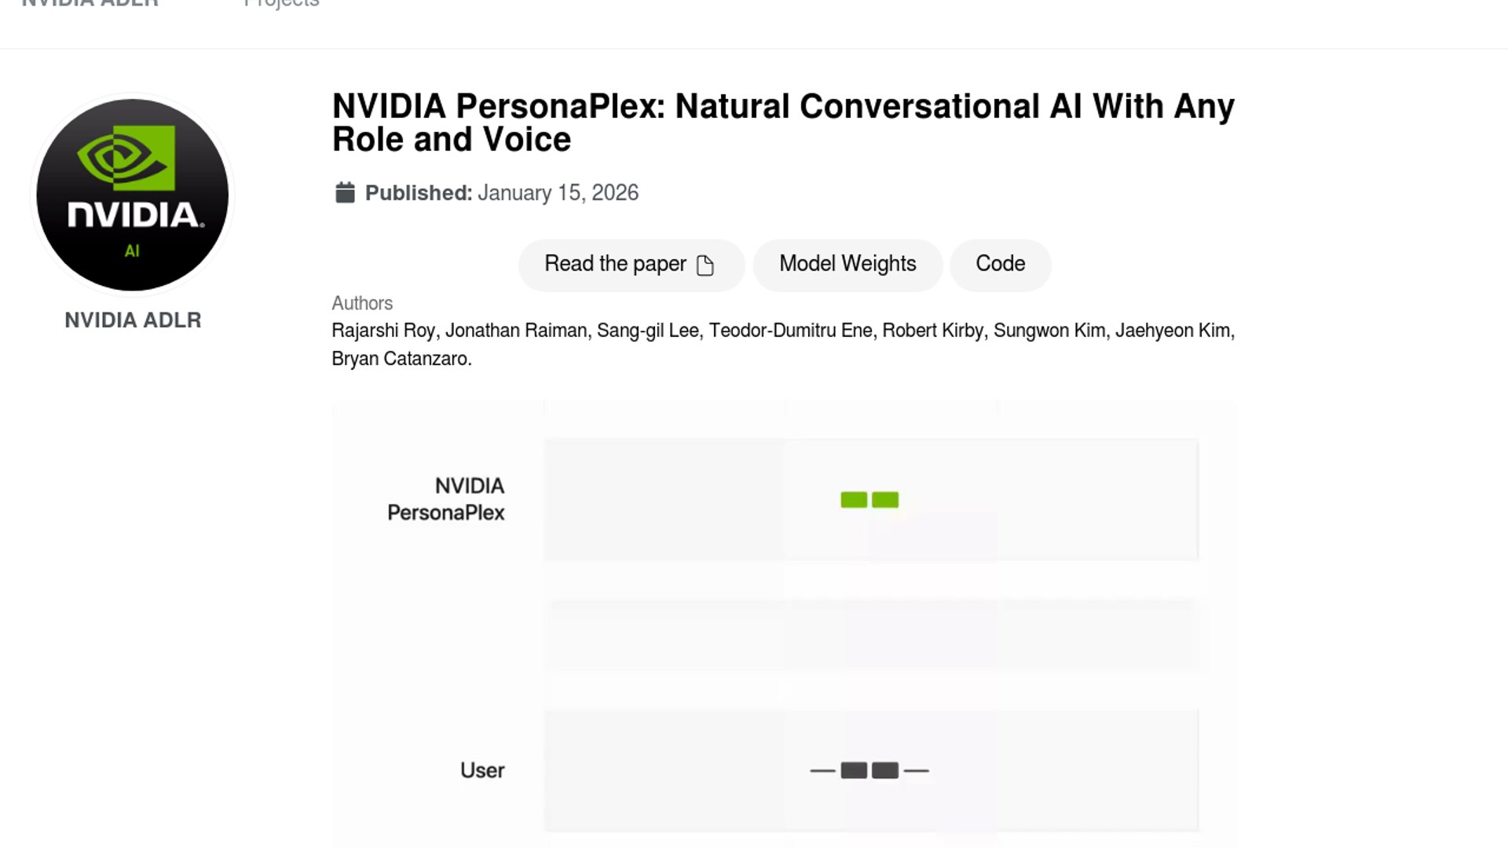The image size is (1508, 848).
Task: Click NVIDIA ADLR label under the logo
Action: 133,320
